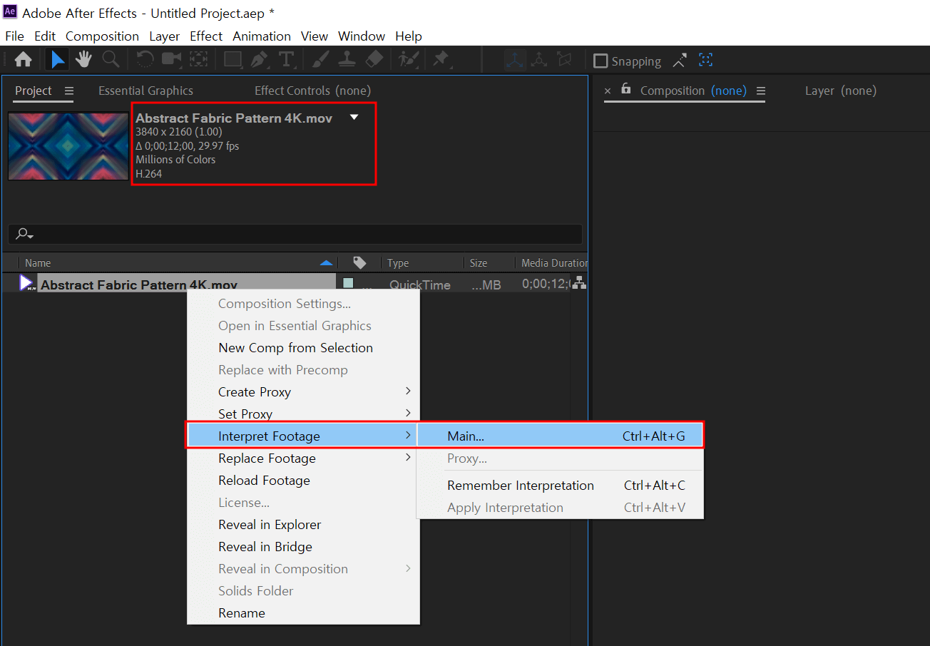Open the Composition panel hamburger menu
Viewport: 930px width, 646px height.
(761, 91)
